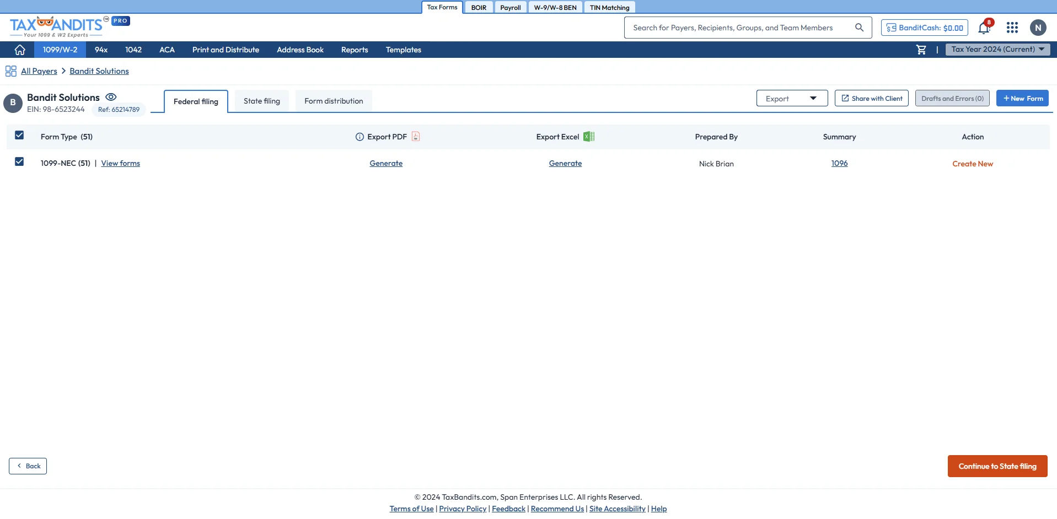The height and width of the screenshot is (519, 1057).
Task: Click the Nick Brian prepared-by cell
Action: click(x=716, y=164)
